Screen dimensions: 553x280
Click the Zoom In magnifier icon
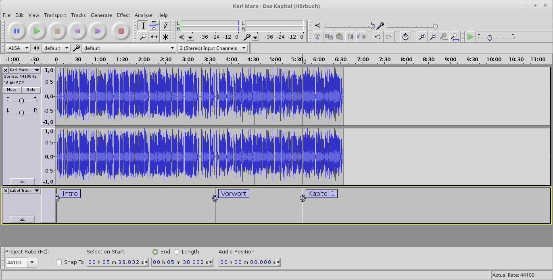(x=422, y=37)
